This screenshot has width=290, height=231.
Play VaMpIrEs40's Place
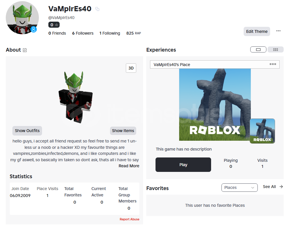point(183,165)
